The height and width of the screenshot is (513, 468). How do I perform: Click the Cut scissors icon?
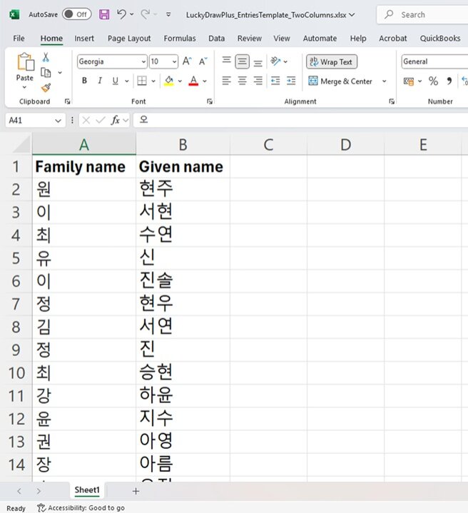click(x=46, y=57)
